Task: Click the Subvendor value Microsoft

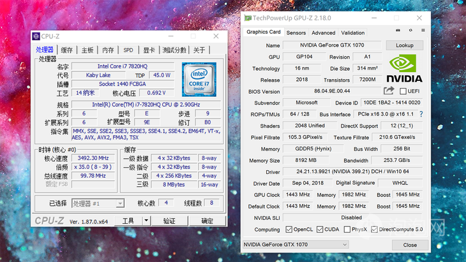Action: tap(306, 103)
